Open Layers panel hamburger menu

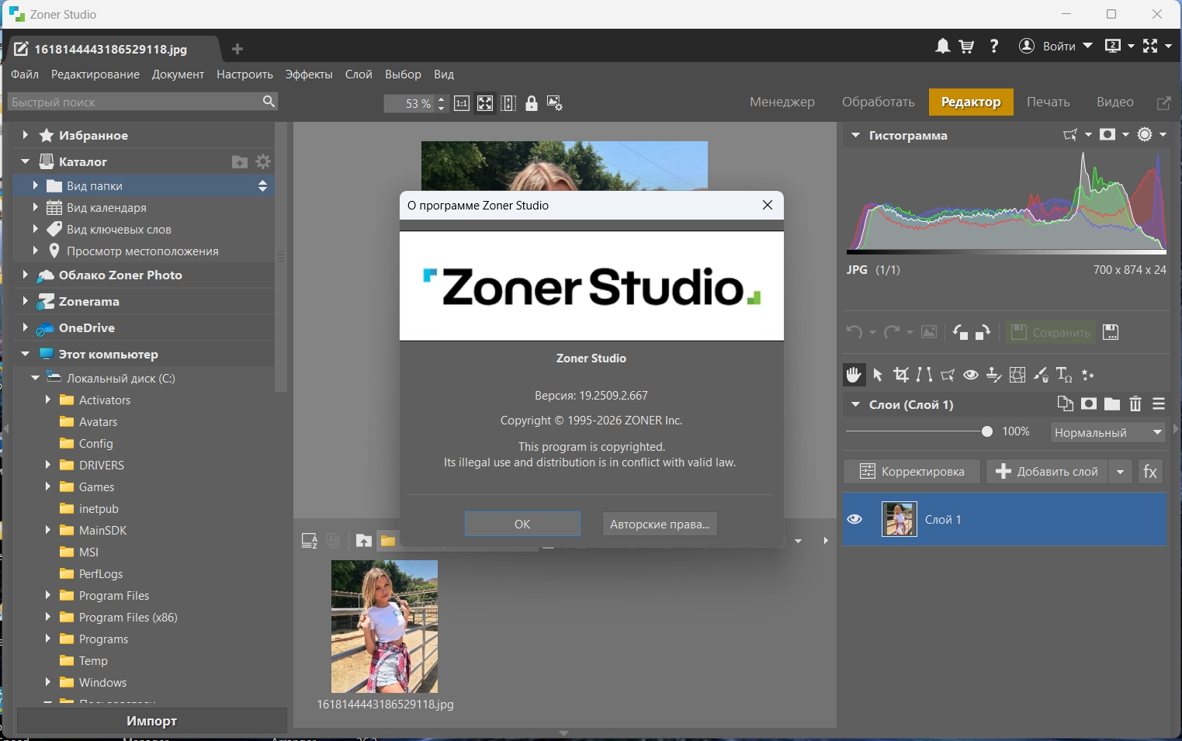[x=1159, y=403]
